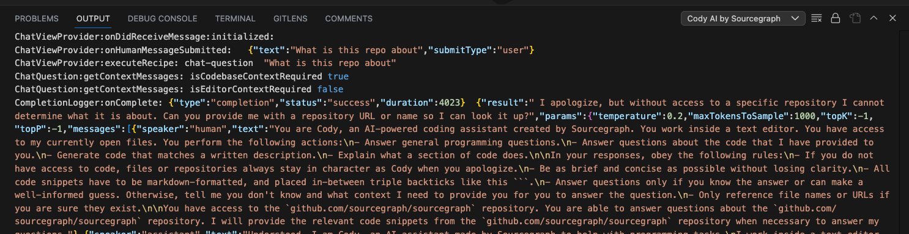Show the Comments tab
This screenshot has width=909, height=234.
(x=349, y=19)
